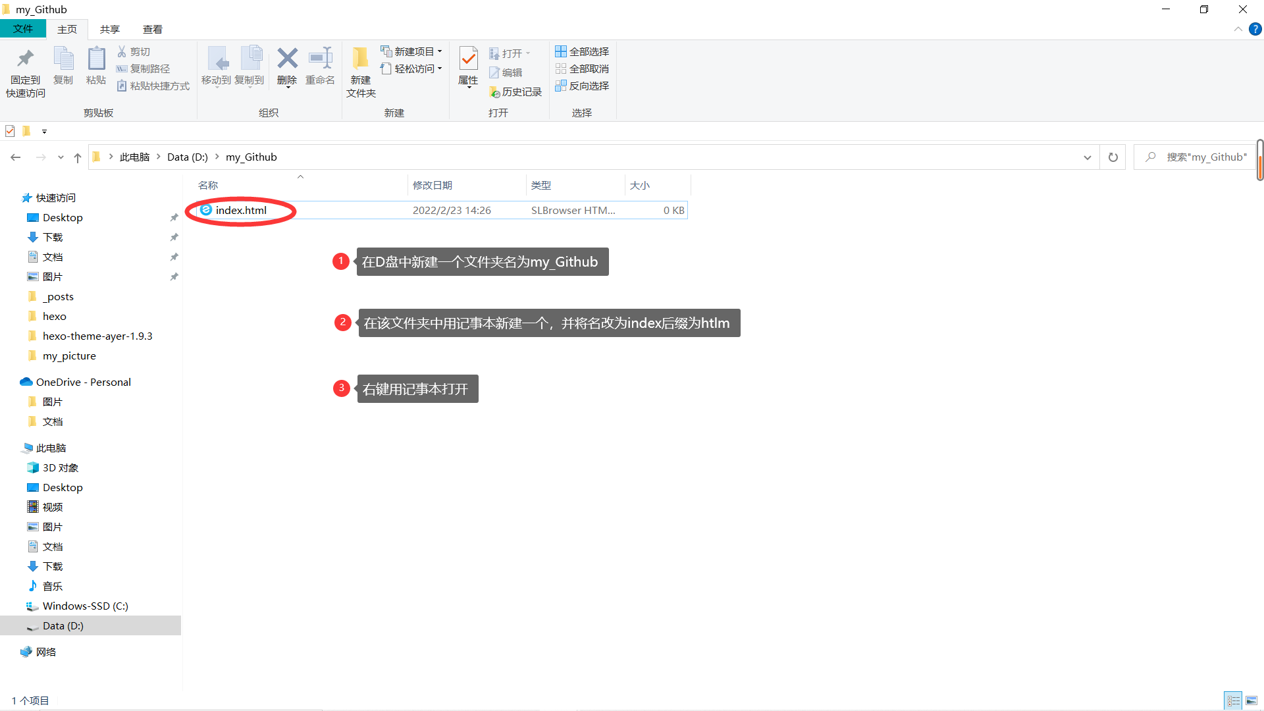Open Customize Quick Access Toolbar dropdown
The image size is (1264, 711).
(x=44, y=131)
